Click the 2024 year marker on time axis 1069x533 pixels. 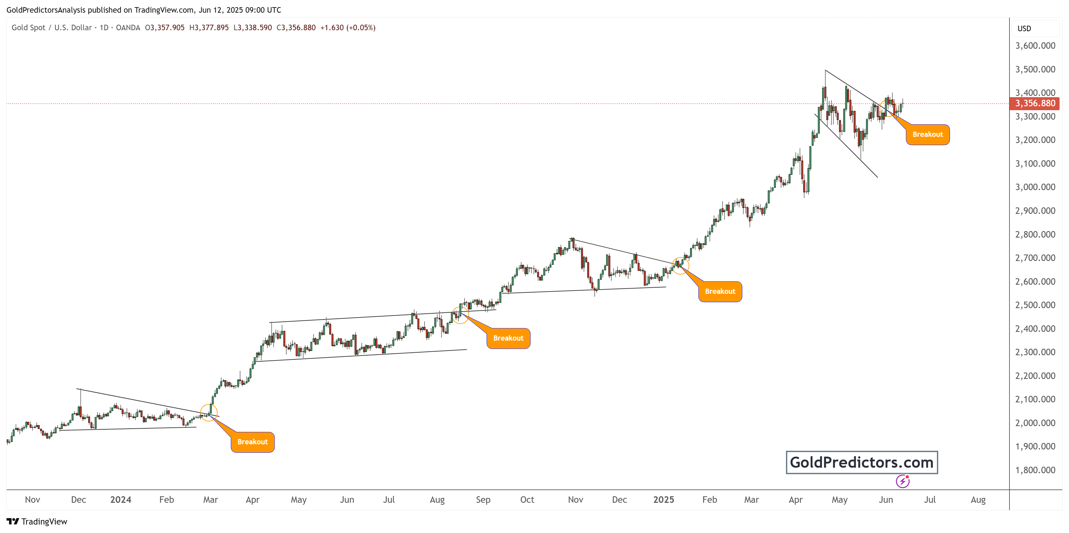121,500
